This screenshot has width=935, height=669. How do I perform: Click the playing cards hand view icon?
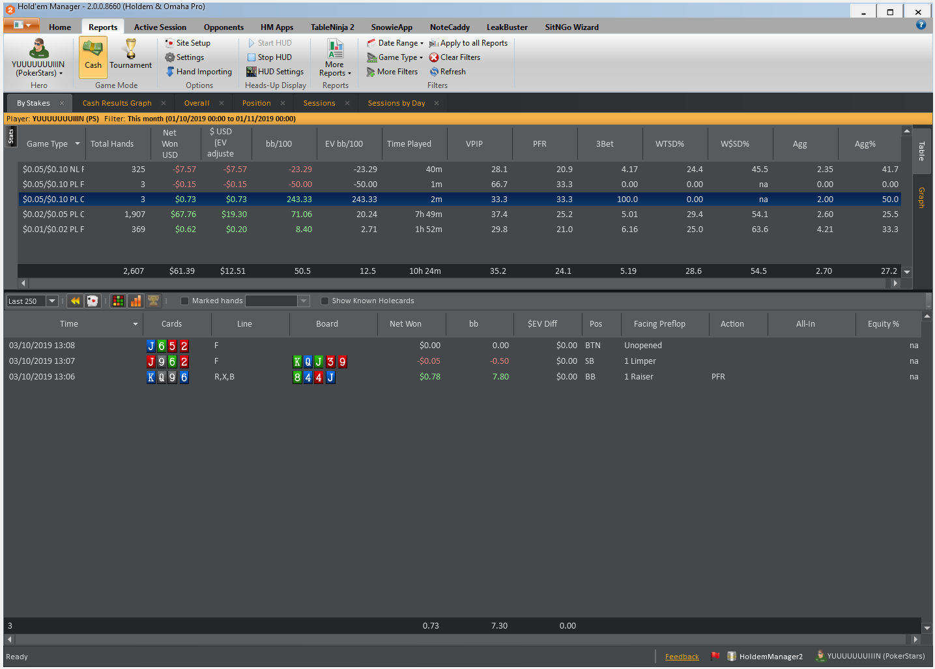(x=93, y=301)
